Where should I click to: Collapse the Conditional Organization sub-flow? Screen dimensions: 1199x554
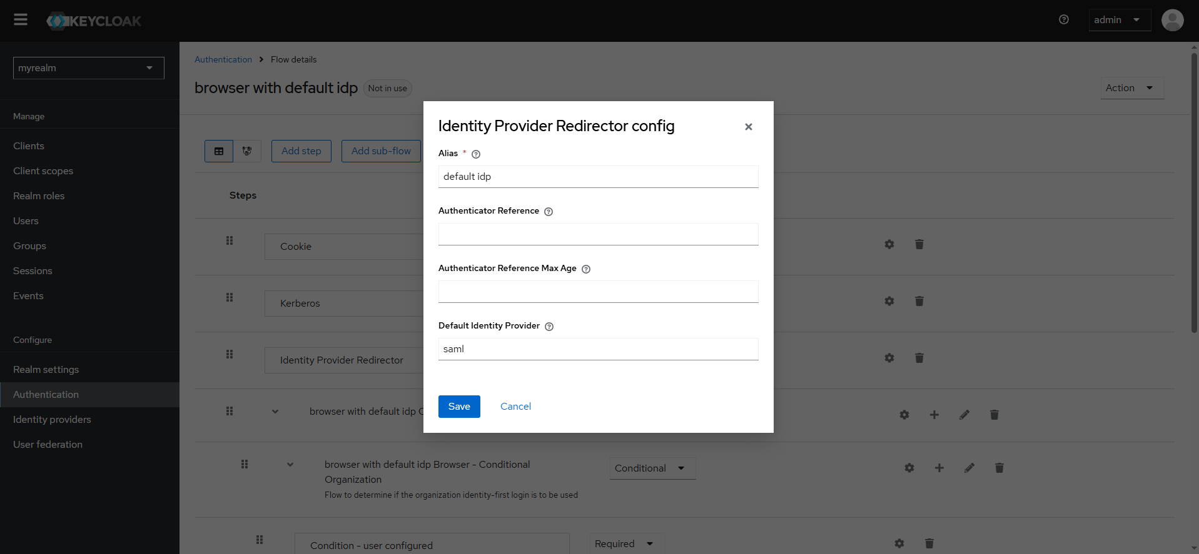pyautogui.click(x=290, y=465)
